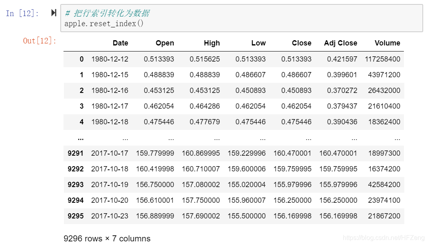Click the Low value 0.486607
Image resolution: width=428 pixels, height=245 pixels.
coord(251,74)
